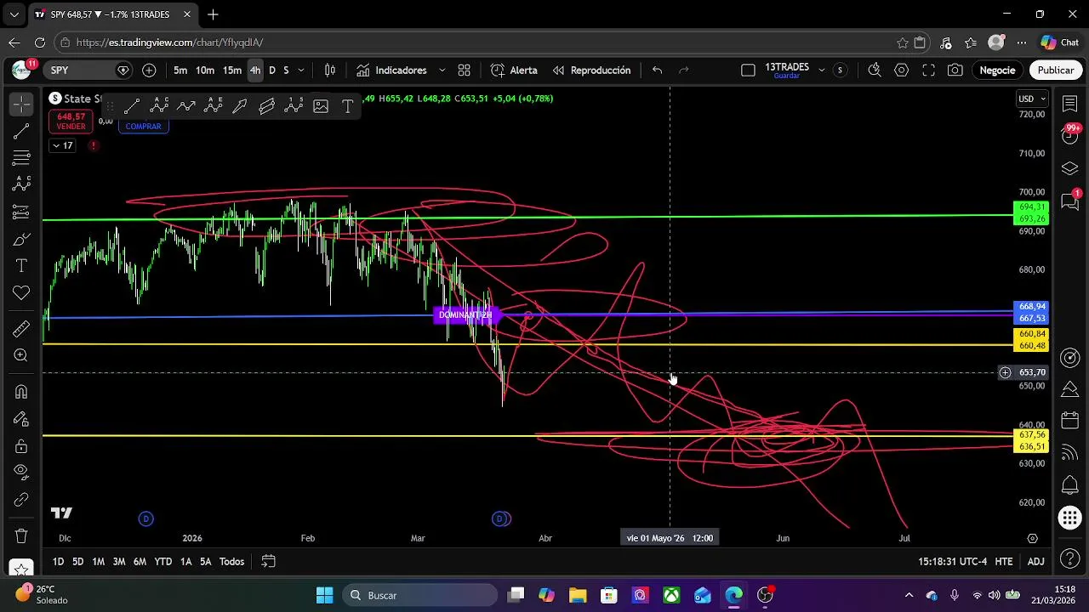Toggle hide all drawings eye icon

[x=21, y=473]
